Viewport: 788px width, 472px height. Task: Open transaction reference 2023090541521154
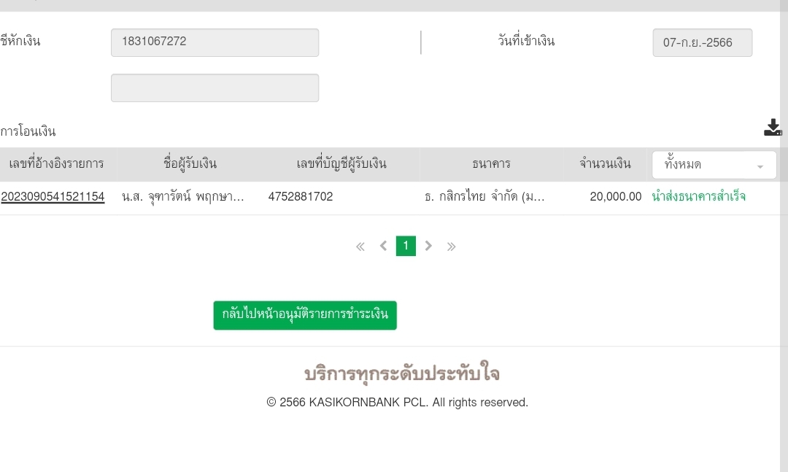coord(53,196)
